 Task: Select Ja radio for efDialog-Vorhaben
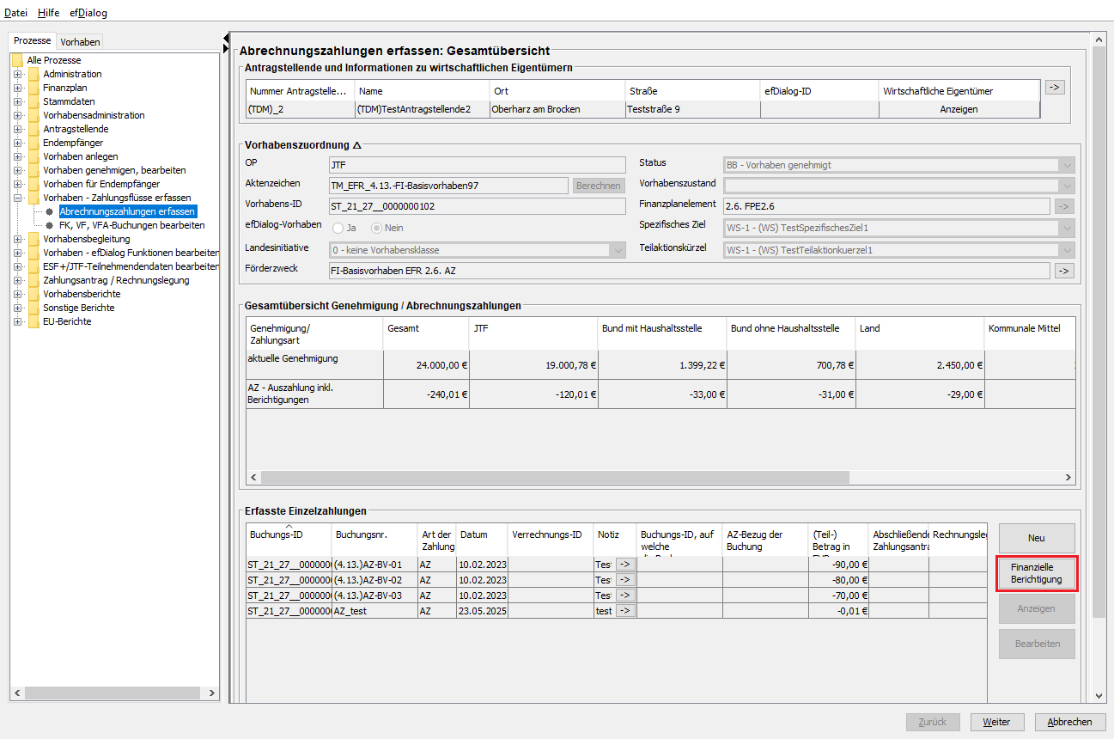pyautogui.click(x=338, y=228)
